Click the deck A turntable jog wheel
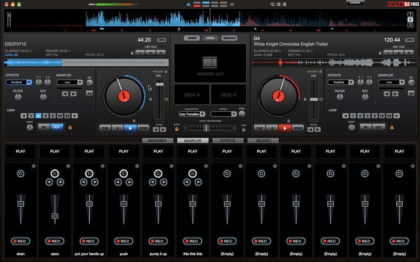Image resolution: width=420 pixels, height=262 pixels. [x=124, y=97]
